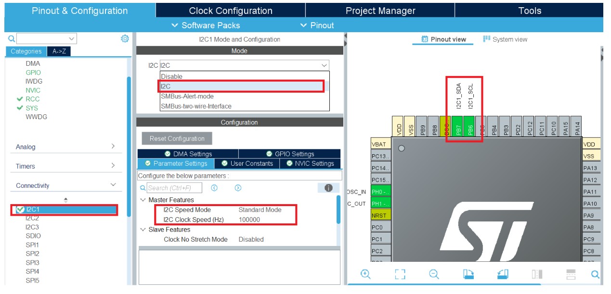
Task: Fit the chip view to window
Action: 400,274
